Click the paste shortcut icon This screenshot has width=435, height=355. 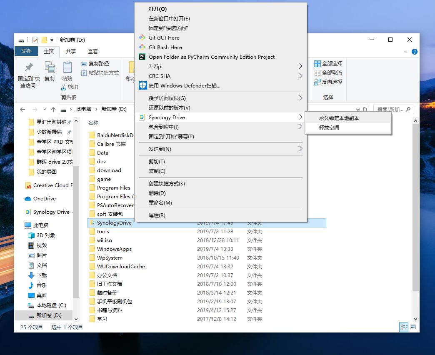pos(84,73)
